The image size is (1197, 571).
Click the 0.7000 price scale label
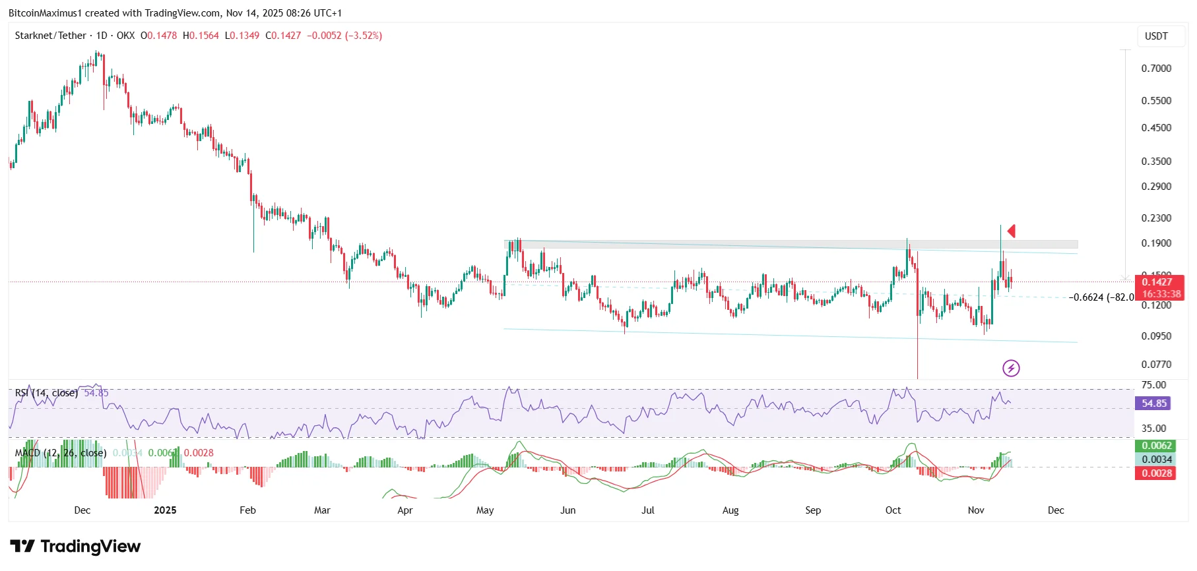[1156, 69]
